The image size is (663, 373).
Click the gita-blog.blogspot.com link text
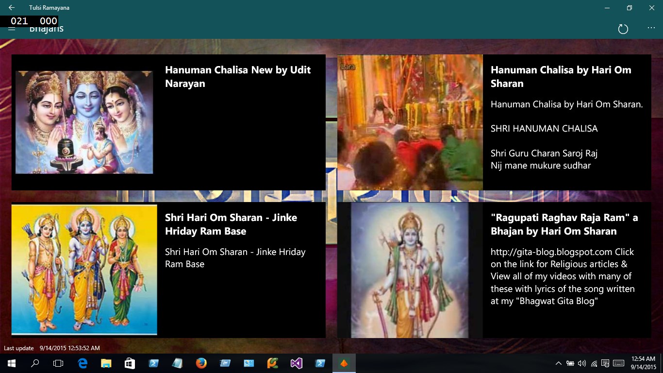point(551,252)
